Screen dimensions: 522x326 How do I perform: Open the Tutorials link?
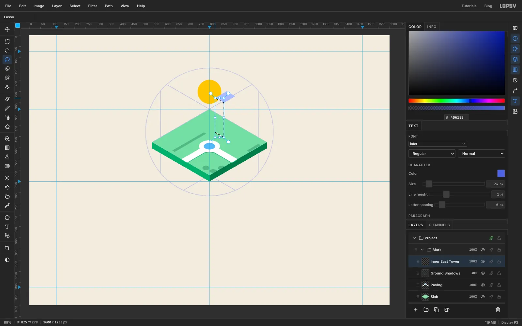pyautogui.click(x=469, y=6)
